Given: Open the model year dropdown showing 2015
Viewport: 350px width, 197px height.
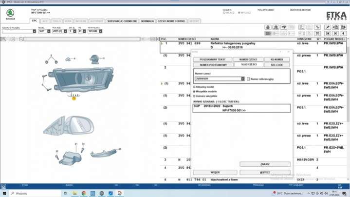Looking at the screenshot, I should click(x=65, y=31).
